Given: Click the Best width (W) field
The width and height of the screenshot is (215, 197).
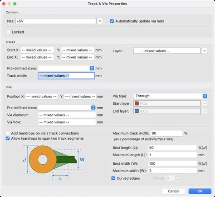Looking at the screenshot, I should (173, 164).
